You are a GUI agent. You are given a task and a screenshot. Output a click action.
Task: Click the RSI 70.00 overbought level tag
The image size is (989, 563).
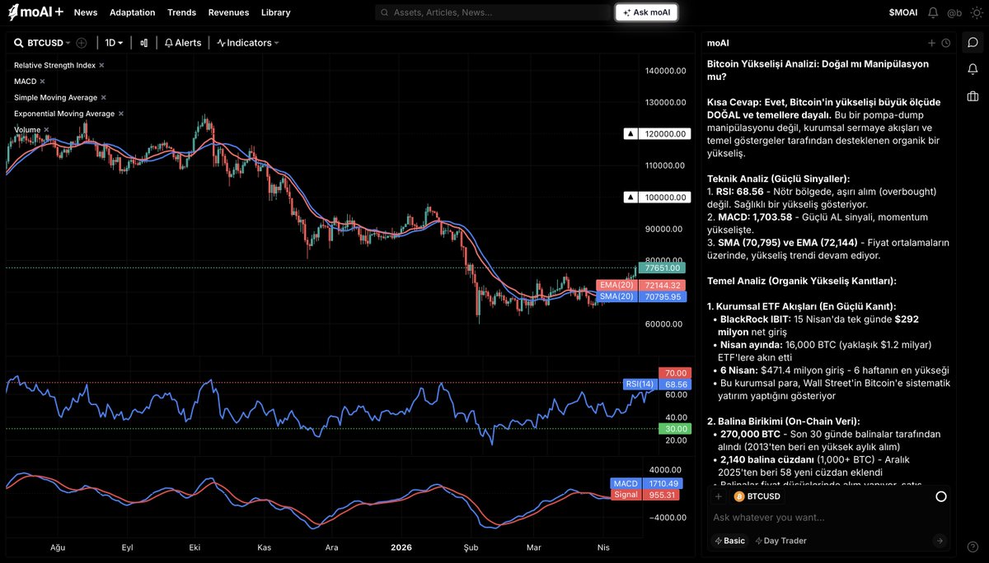tap(674, 373)
